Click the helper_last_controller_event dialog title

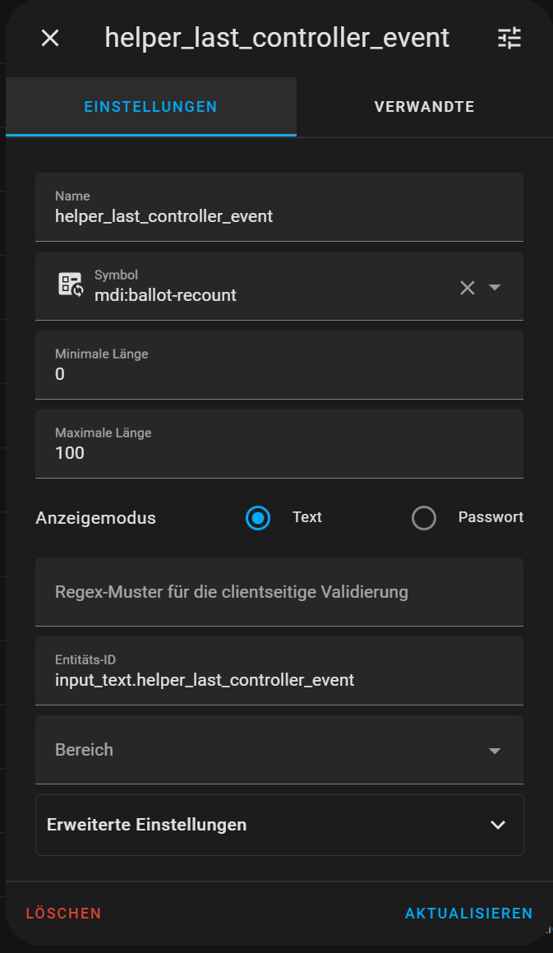[x=277, y=38]
